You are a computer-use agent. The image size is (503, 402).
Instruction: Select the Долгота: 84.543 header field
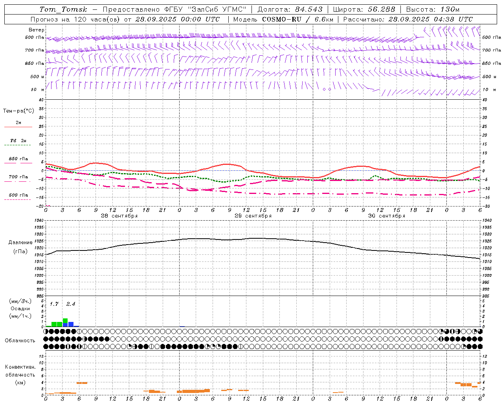pyautogui.click(x=290, y=9)
